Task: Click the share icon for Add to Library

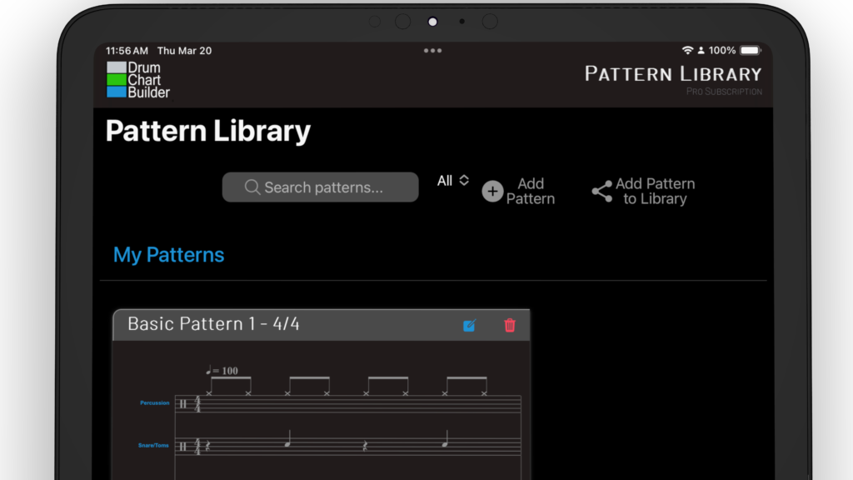Action: click(x=601, y=192)
